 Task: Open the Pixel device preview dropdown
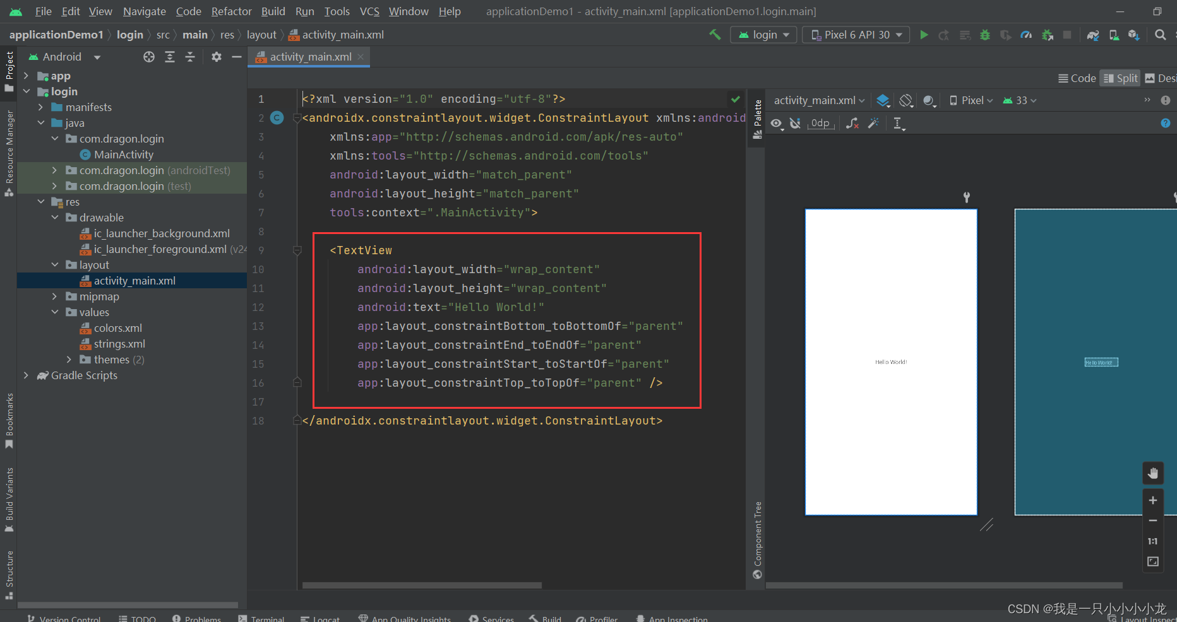972,100
